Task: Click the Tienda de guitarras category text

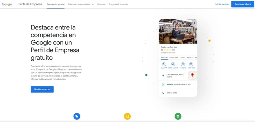Action: point(168,53)
